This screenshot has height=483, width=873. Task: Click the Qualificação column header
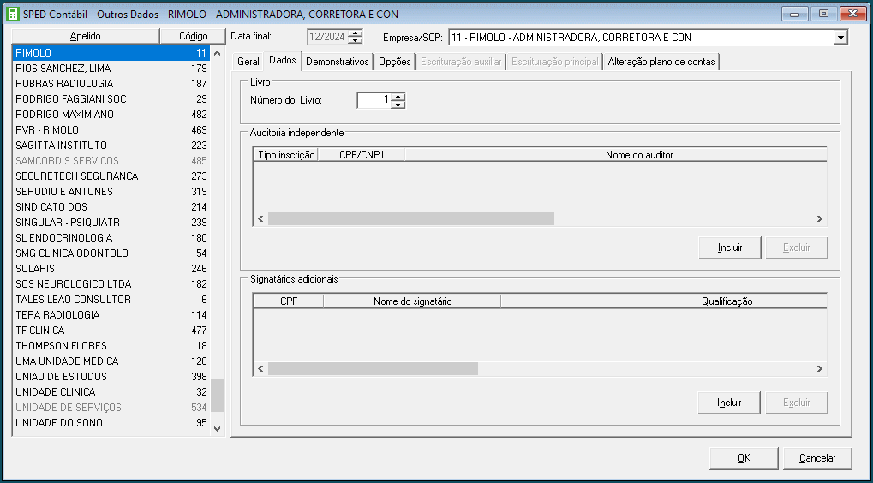click(x=664, y=301)
